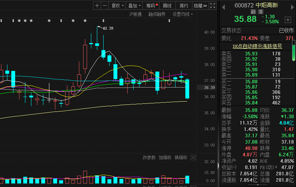Click the fullscreen expand chart icon
Image resolution: width=296 pixels, height=187 pixels.
(212, 6)
